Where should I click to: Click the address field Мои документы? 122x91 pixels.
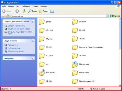click(57, 16)
